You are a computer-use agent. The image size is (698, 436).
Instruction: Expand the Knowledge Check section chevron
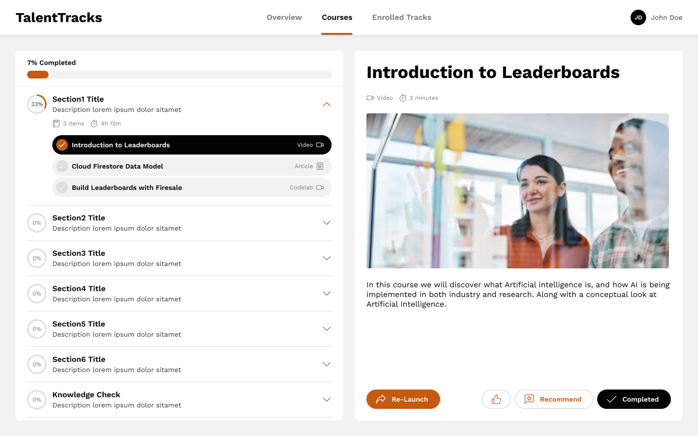[327, 400]
